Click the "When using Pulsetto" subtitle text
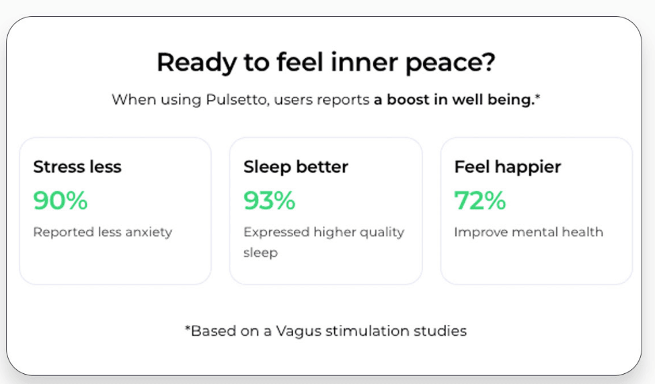The image size is (655, 384). click(x=240, y=100)
